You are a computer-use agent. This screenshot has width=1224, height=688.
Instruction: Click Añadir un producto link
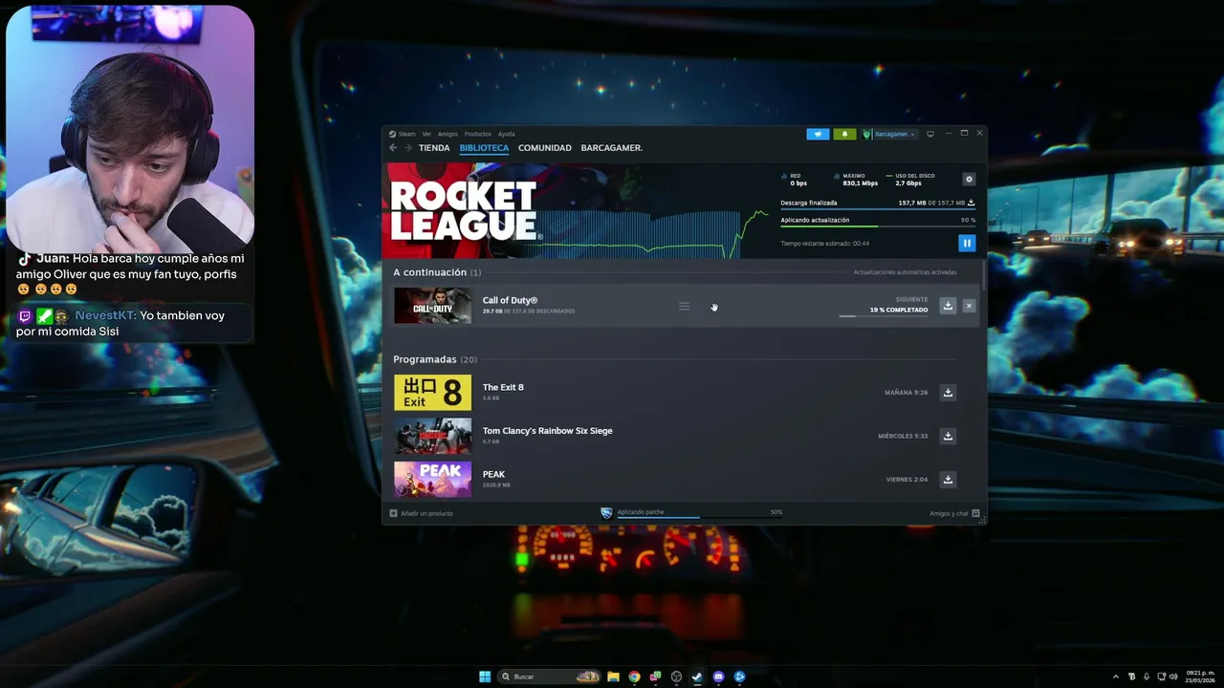426,513
